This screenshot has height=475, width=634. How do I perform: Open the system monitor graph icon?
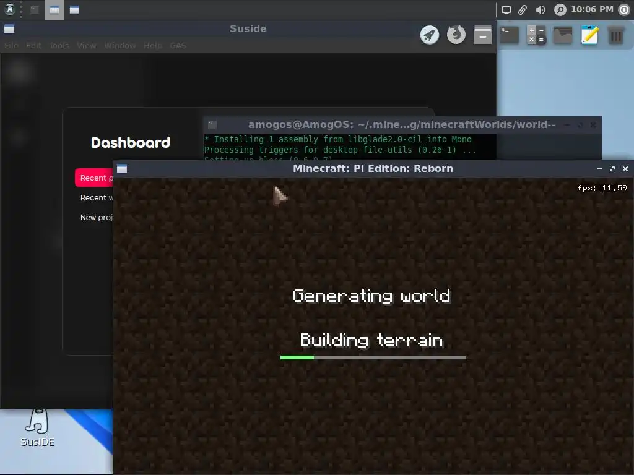562,35
